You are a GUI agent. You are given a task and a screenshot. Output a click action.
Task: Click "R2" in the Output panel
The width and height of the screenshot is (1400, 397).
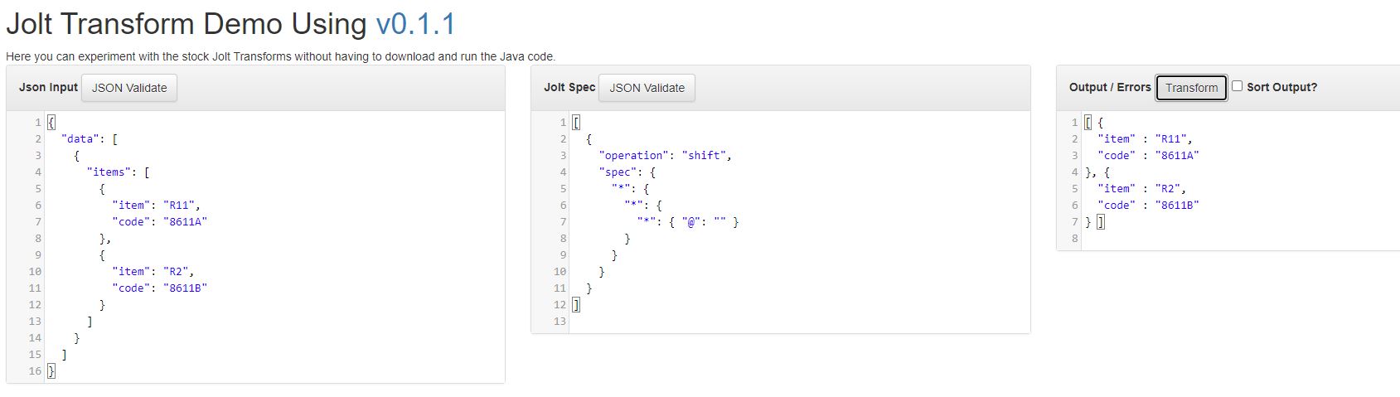click(1167, 189)
